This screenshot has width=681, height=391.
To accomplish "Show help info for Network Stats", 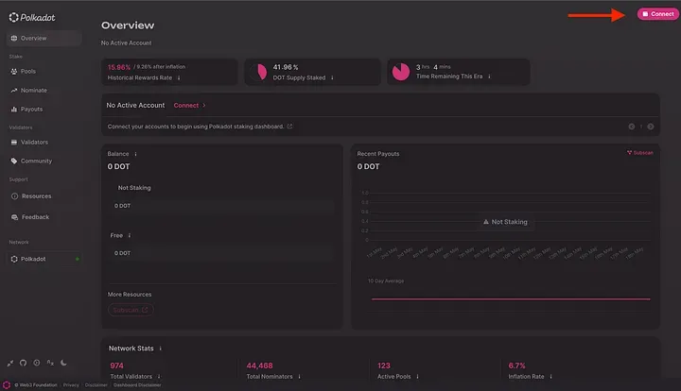I will pos(160,348).
